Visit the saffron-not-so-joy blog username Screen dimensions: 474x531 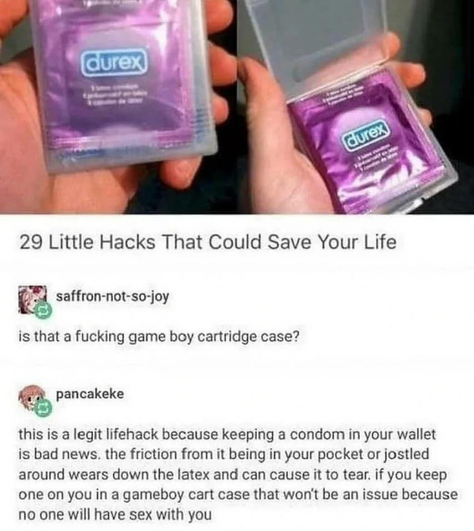(112, 297)
